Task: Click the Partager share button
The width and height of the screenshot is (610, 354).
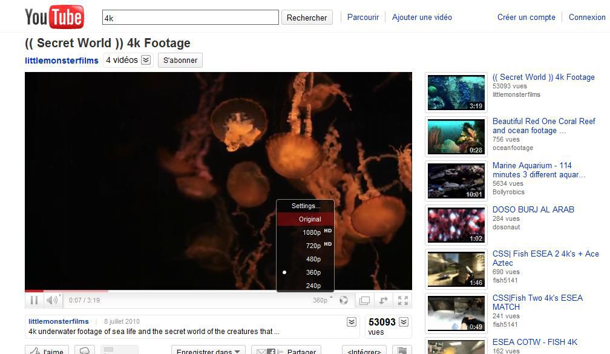Action: click(x=286, y=350)
